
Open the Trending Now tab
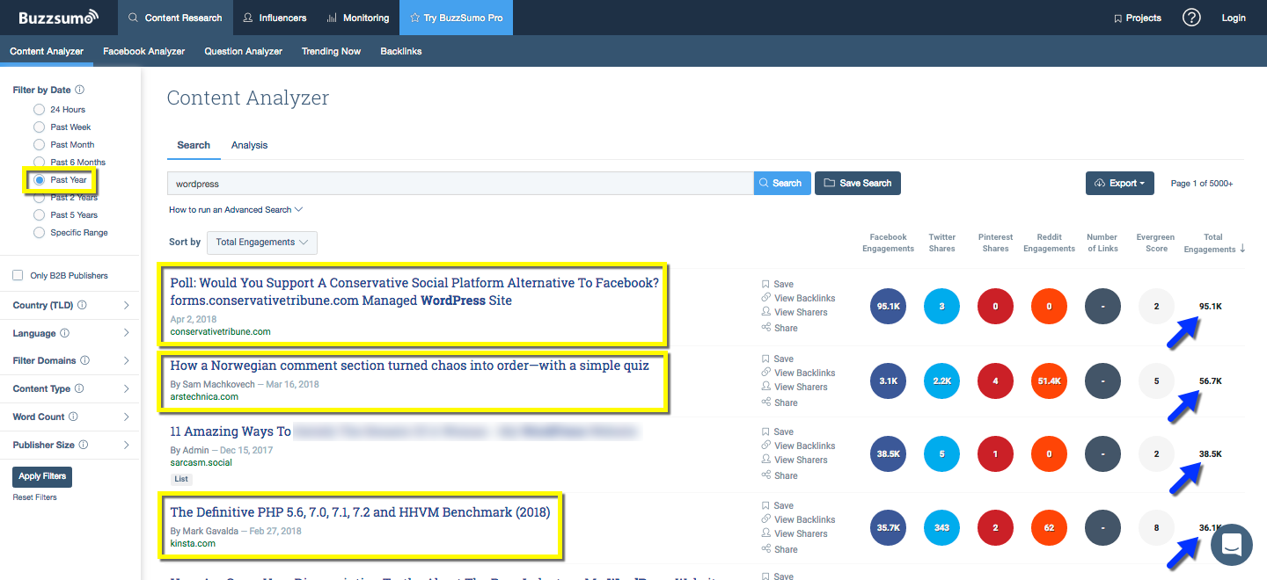pyautogui.click(x=331, y=51)
